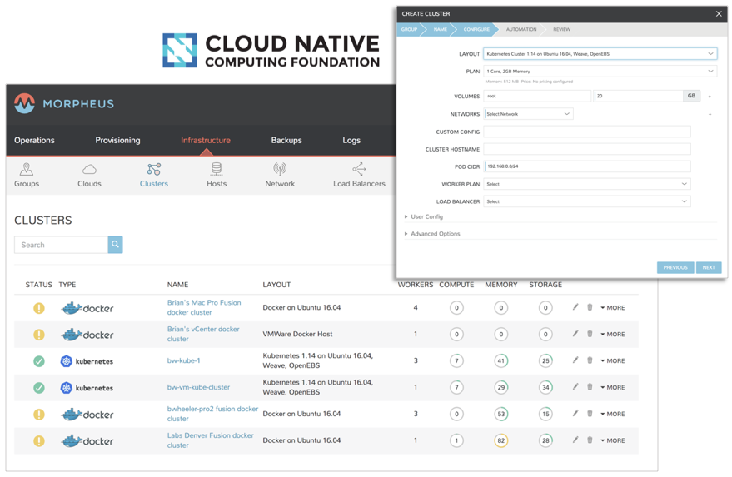Open the Logs menu
The height and width of the screenshot is (477, 732).
[x=351, y=140]
